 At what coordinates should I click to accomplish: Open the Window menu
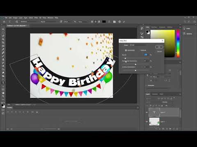(x=50, y=18)
